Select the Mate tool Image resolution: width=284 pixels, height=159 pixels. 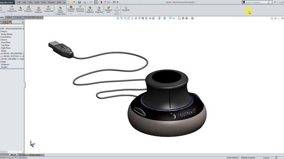coord(20,9)
